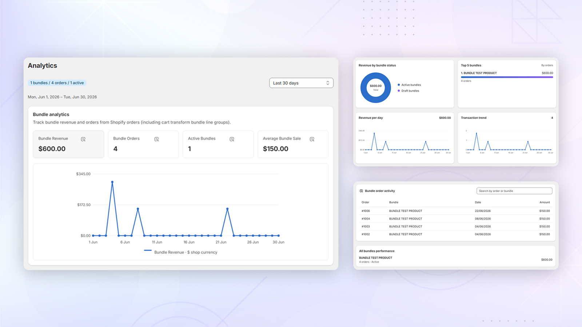Click the 16 Jun x-axis label on the main chart
582x327 pixels.
pyautogui.click(x=189, y=242)
